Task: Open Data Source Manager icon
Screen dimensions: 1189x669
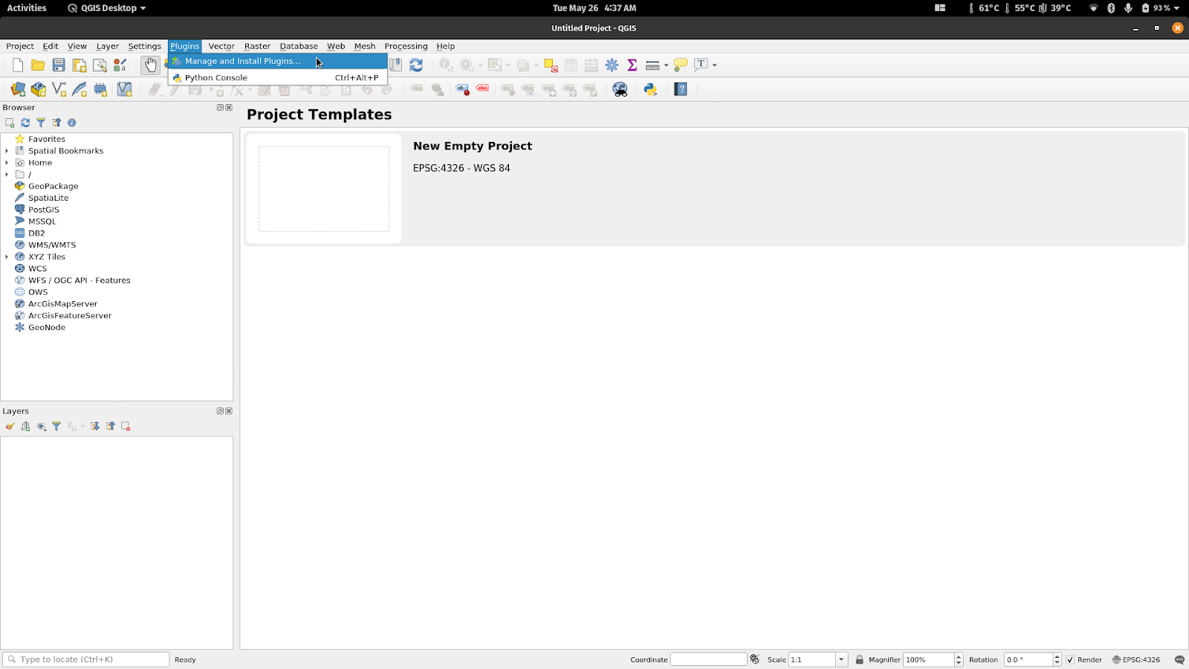Action: [18, 89]
